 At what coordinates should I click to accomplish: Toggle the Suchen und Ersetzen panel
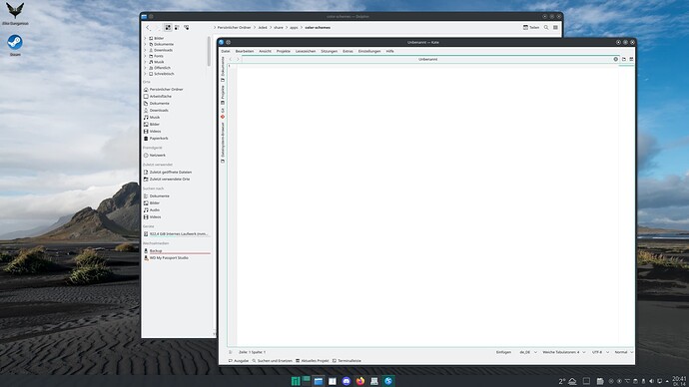click(x=272, y=361)
